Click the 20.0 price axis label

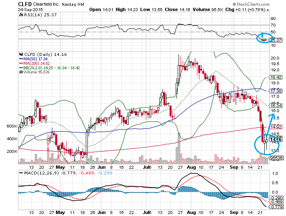click(x=275, y=58)
